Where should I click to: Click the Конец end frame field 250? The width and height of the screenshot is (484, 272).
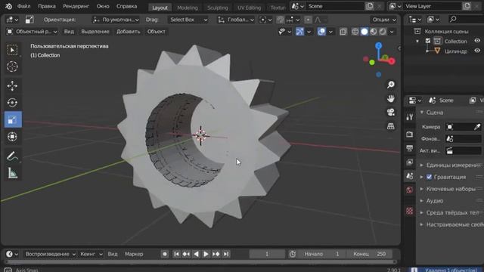(370, 254)
